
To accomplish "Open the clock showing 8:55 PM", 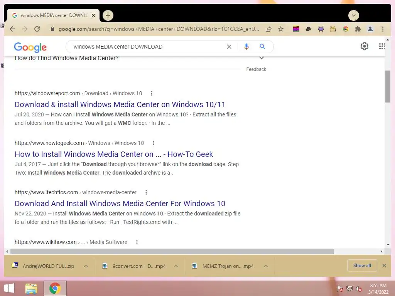I will (x=378, y=289).
